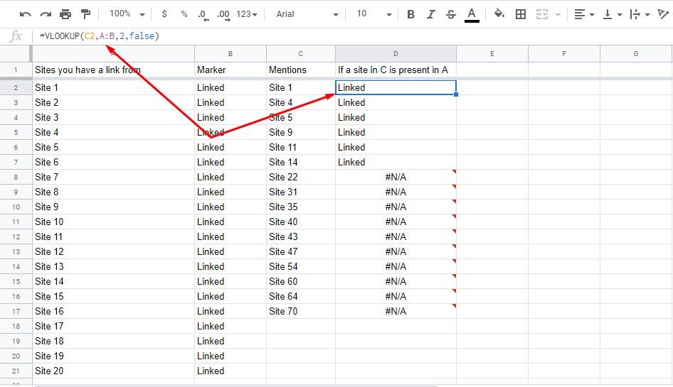The height and width of the screenshot is (387, 673).
Task: Click the Text rotation icon
Action: pyautogui.click(x=663, y=14)
